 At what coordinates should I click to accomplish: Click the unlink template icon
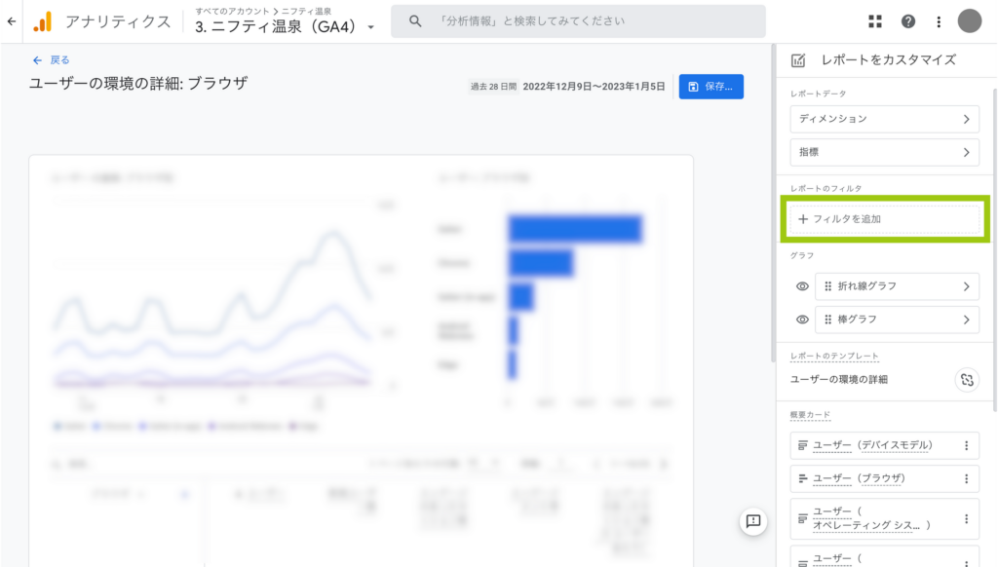(968, 380)
